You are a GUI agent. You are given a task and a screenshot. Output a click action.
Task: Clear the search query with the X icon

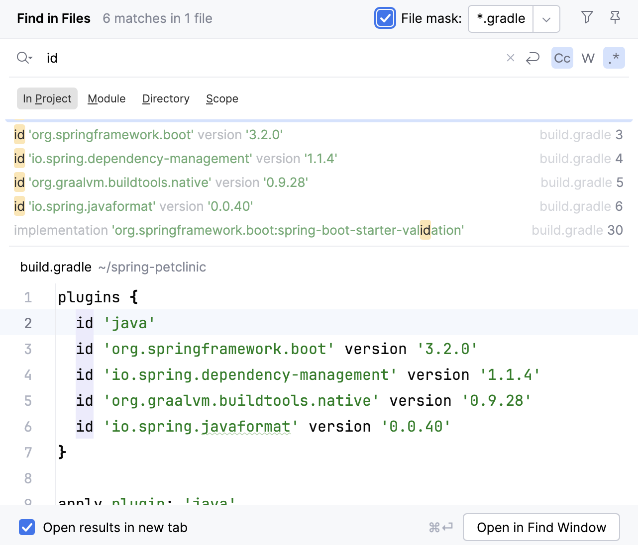510,58
